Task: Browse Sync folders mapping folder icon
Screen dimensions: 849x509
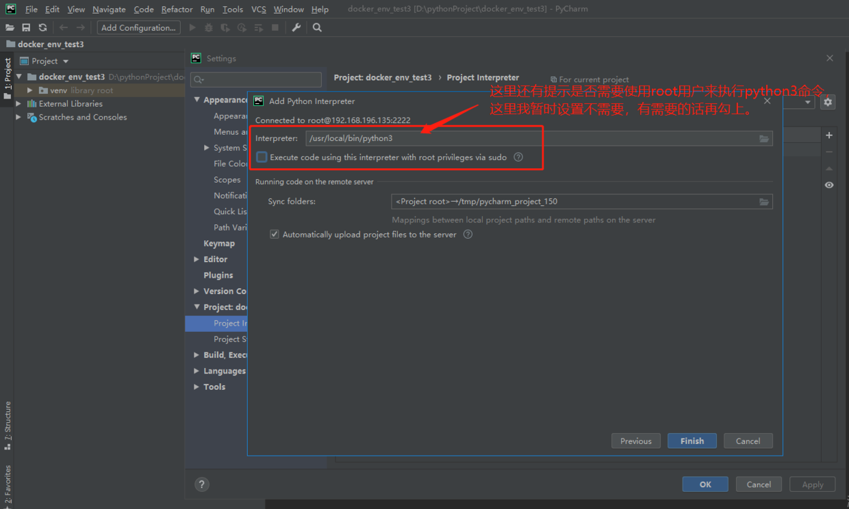Action: click(x=764, y=202)
